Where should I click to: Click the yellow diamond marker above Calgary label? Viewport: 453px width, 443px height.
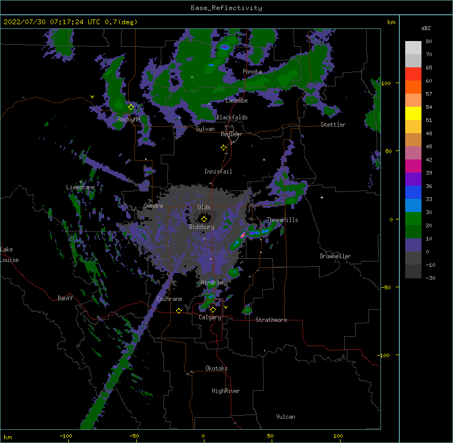(213, 310)
